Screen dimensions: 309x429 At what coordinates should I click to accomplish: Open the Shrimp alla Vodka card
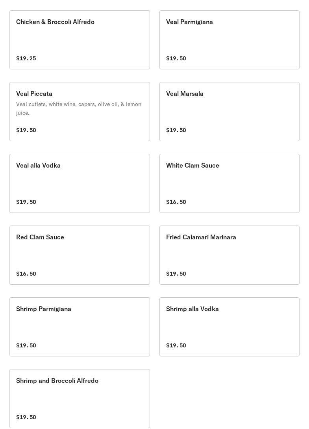point(229,327)
